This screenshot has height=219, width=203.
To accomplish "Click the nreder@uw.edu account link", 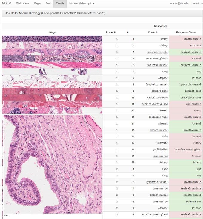I will 179,3.
